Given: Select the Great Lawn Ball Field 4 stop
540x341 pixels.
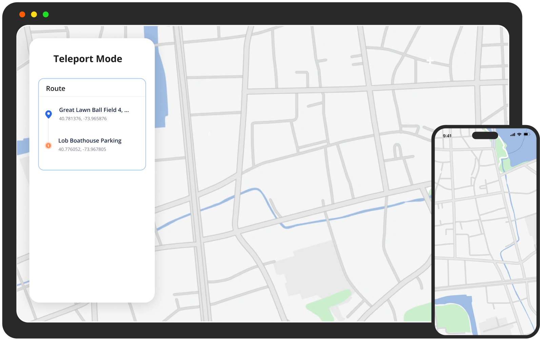Looking at the screenshot, I should 94,110.
